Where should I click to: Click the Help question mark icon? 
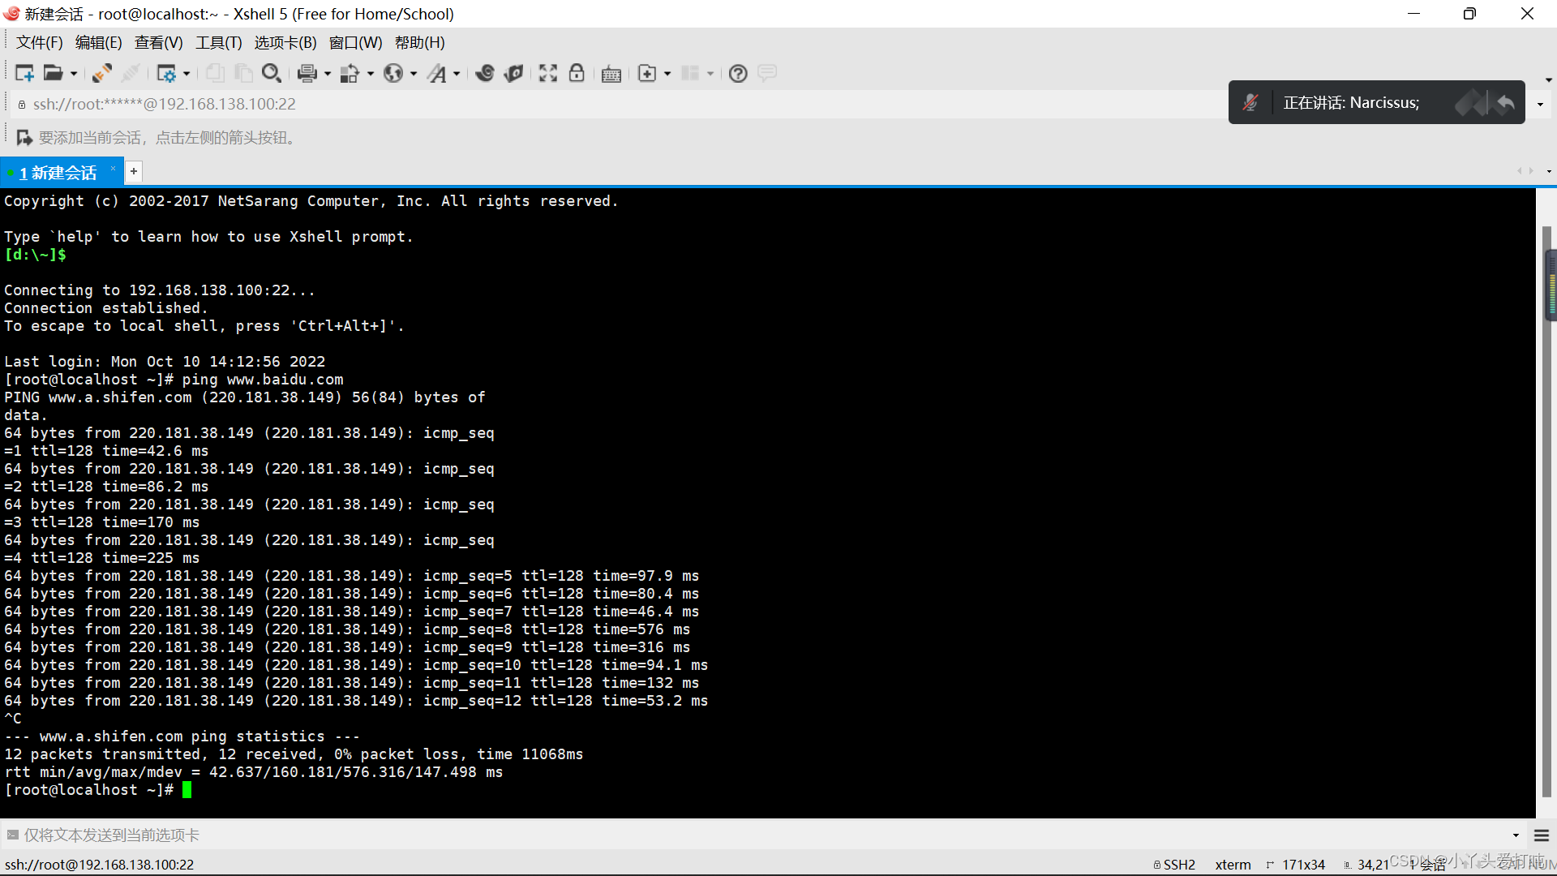pyautogui.click(x=738, y=74)
